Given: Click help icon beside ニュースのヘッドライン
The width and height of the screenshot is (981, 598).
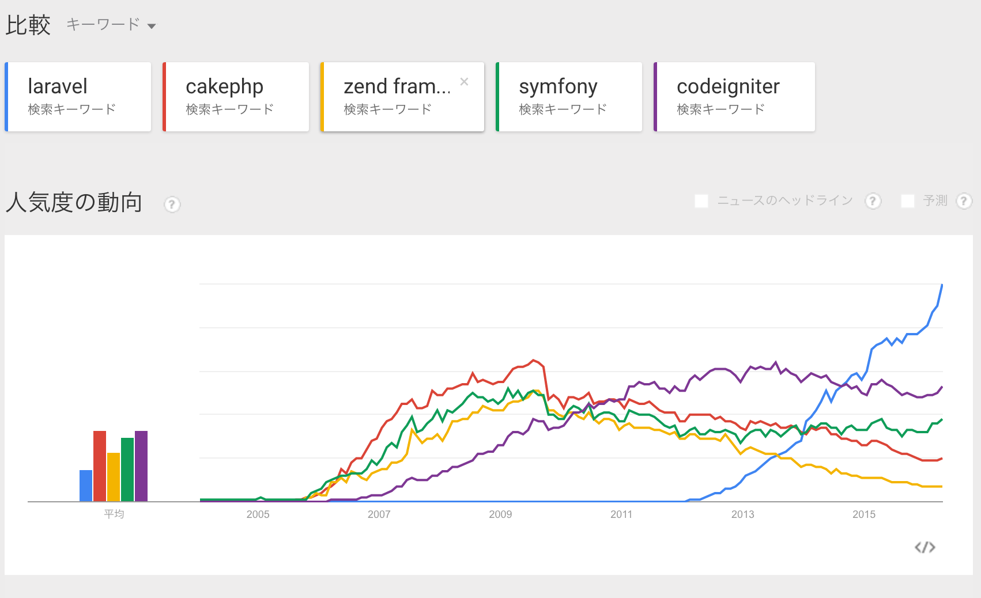Looking at the screenshot, I should pyautogui.click(x=873, y=201).
